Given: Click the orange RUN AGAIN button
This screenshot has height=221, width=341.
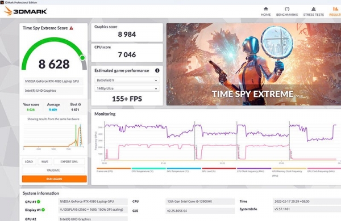Looking at the screenshot, I should click(x=55, y=179).
